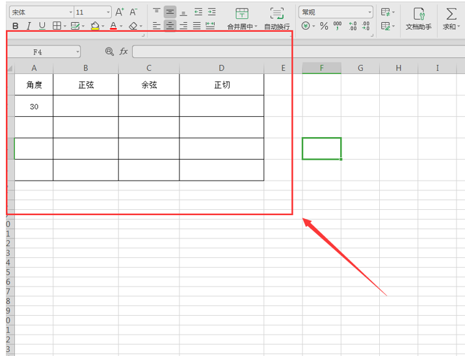Viewport: 465px width, 356px height.
Task: Click cell containing 角度
Action: coord(34,84)
